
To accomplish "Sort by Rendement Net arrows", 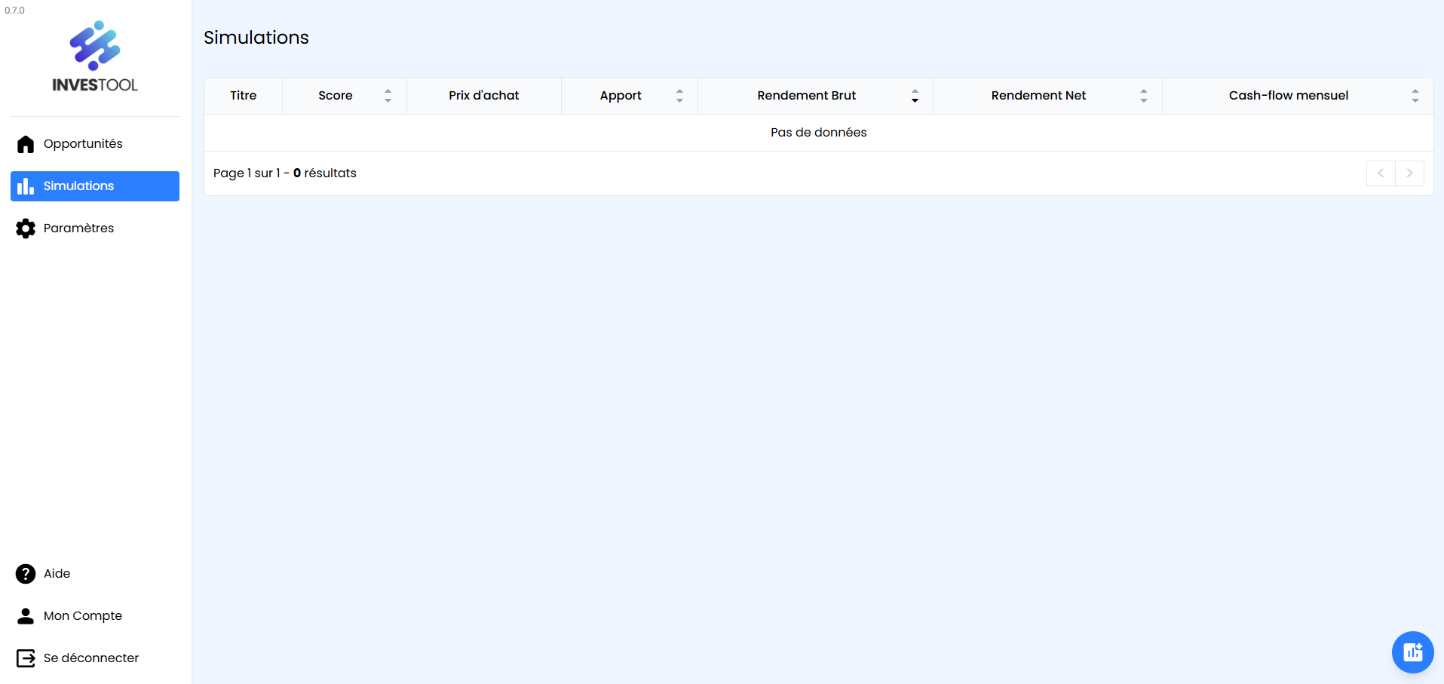I will point(1144,96).
